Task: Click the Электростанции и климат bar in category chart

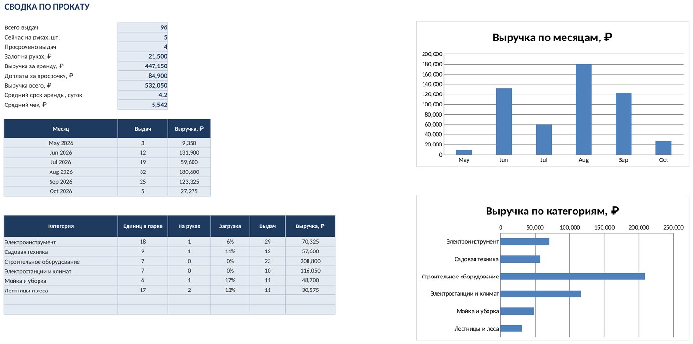Action: [541, 294]
